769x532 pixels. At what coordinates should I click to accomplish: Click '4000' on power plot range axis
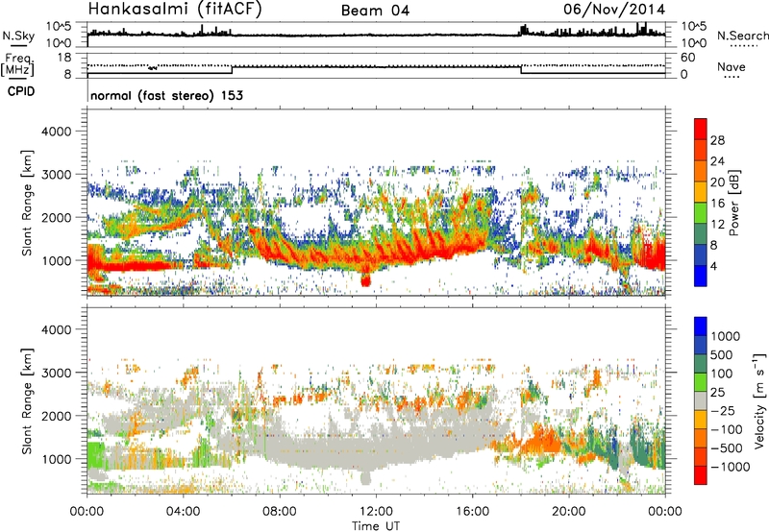57,132
